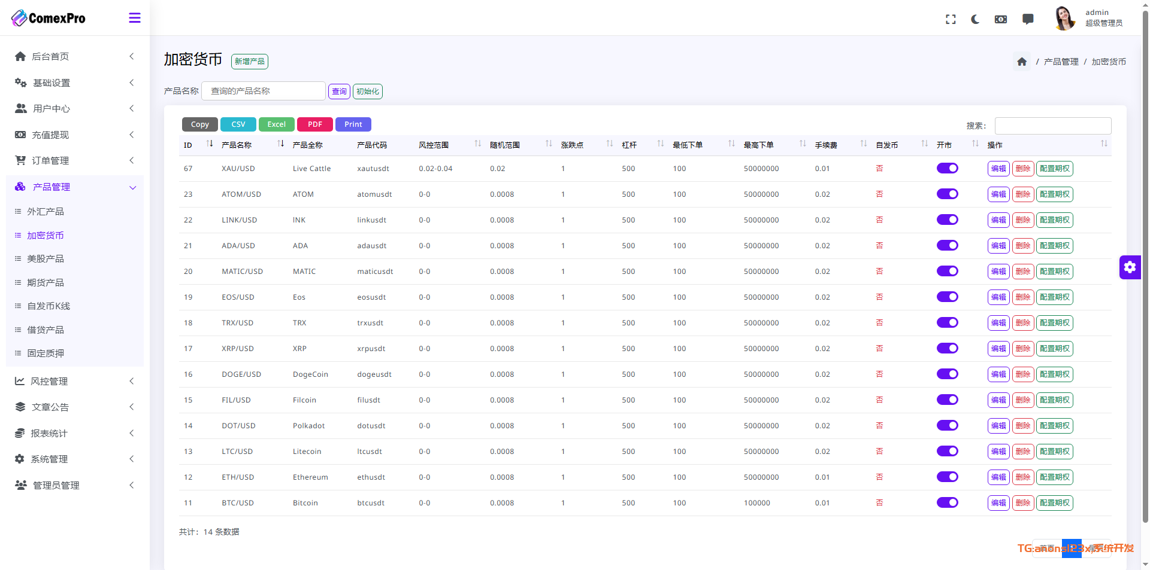Click the hamburger menu toggle icon
Screen dimensions: 1150x570
135,18
